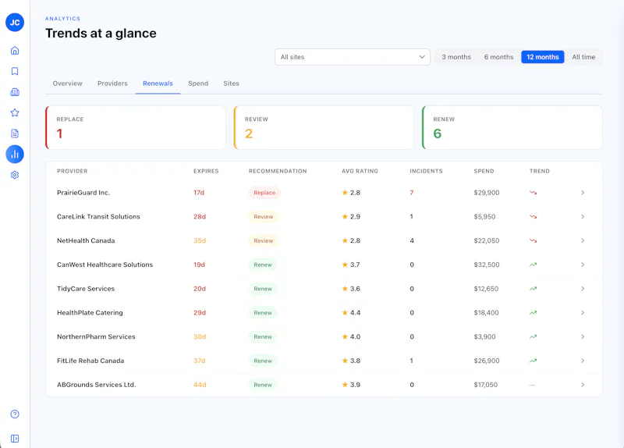Switch to the Providers tab
The height and width of the screenshot is (448, 624).
click(x=112, y=84)
